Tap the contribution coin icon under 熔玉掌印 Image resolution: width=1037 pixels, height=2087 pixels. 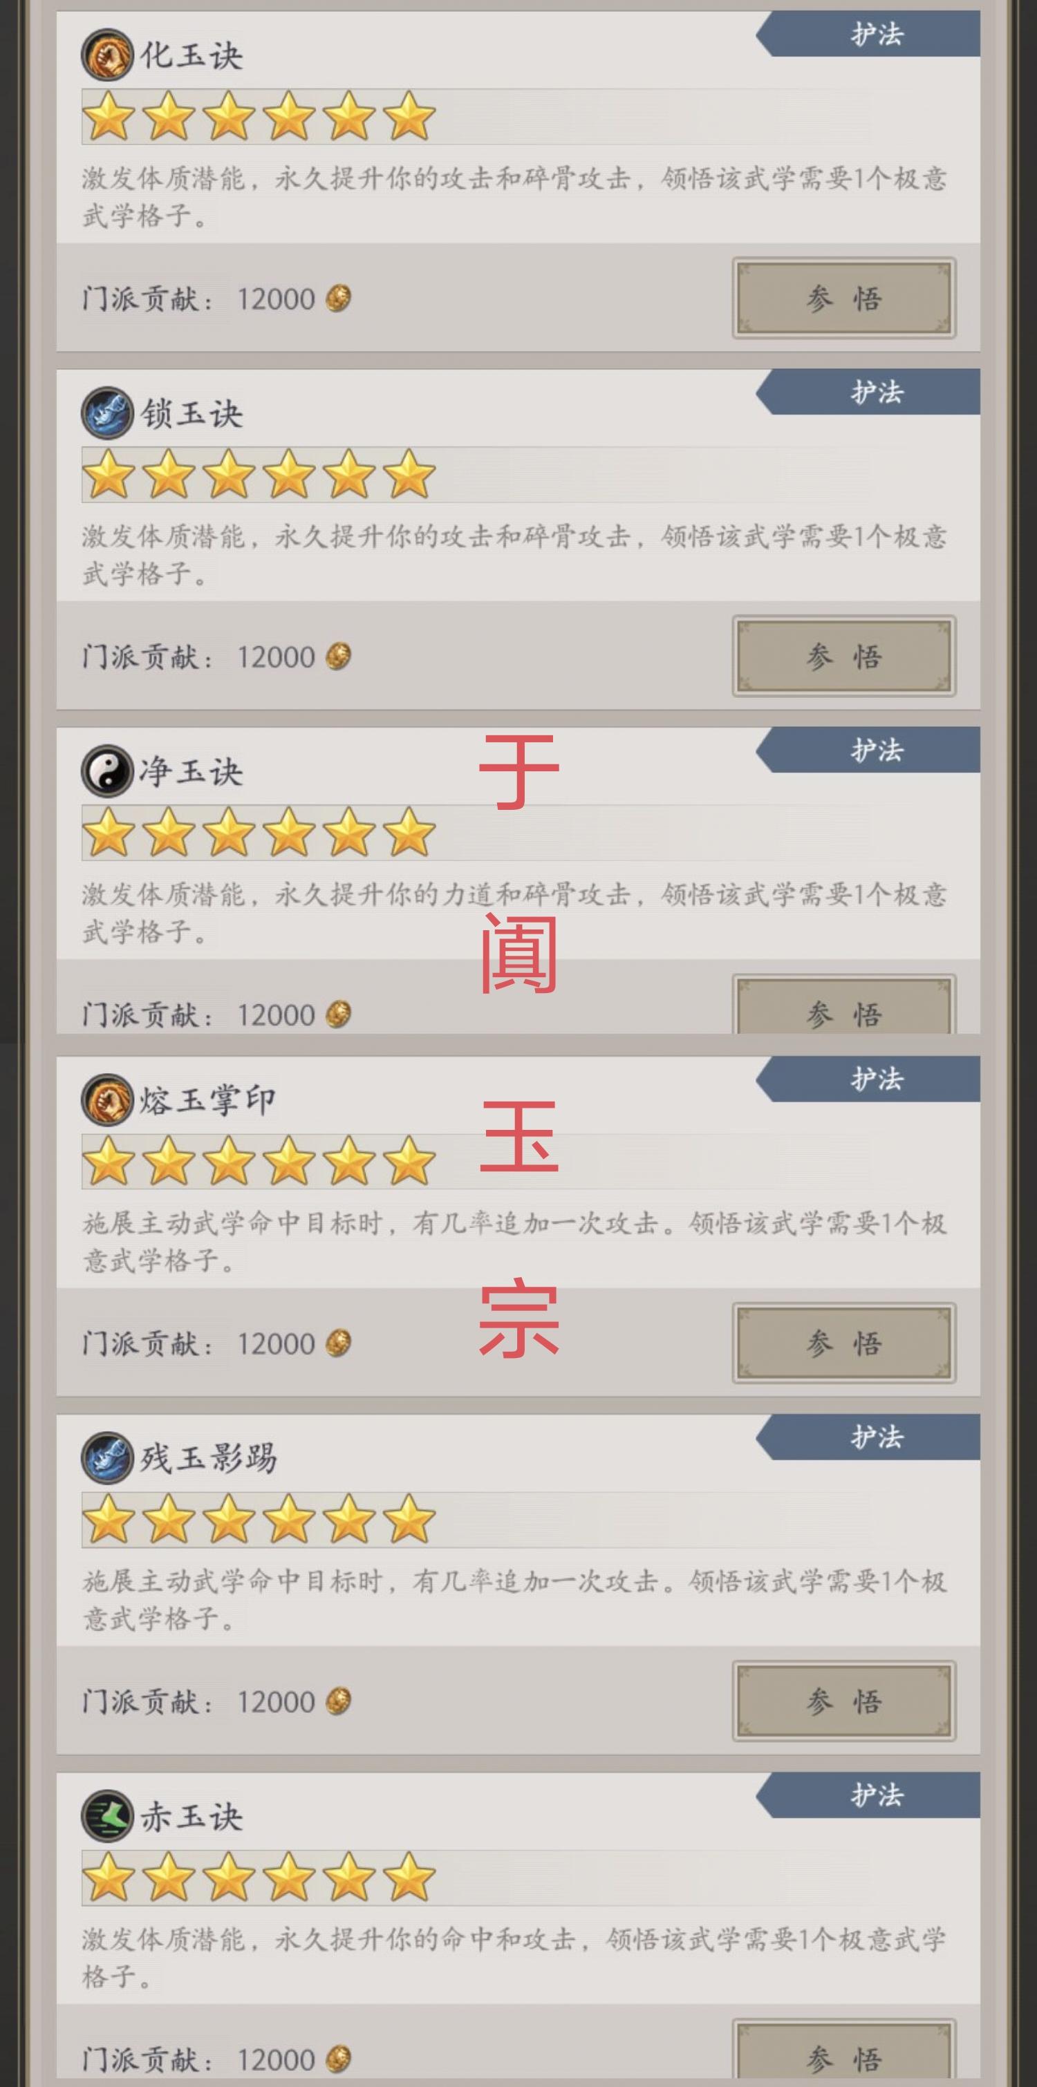tap(338, 1343)
